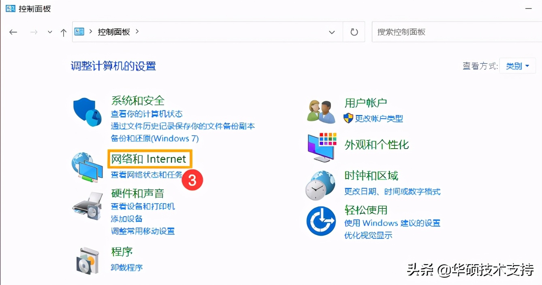Click the 网络和 Internet globe icon
This screenshot has width=542, height=285.
(x=87, y=167)
